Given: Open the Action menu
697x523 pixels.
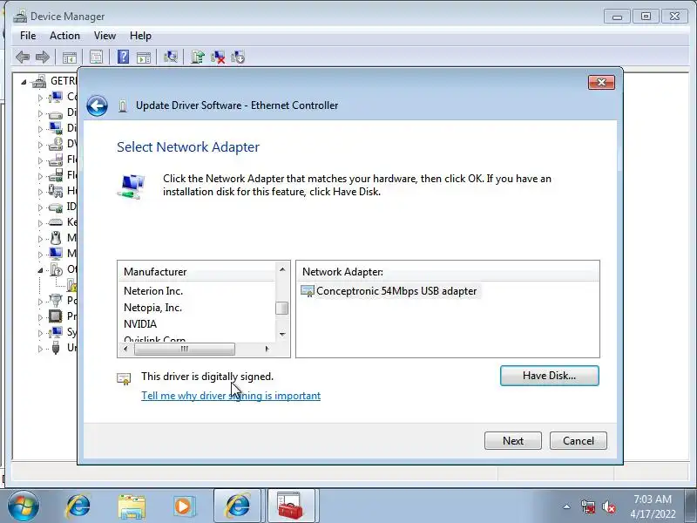Looking at the screenshot, I should (64, 36).
